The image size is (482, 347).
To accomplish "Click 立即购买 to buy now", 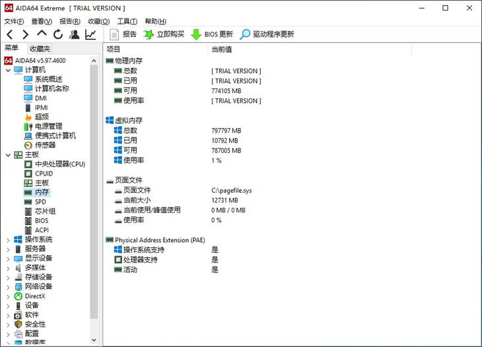I will coord(164,34).
